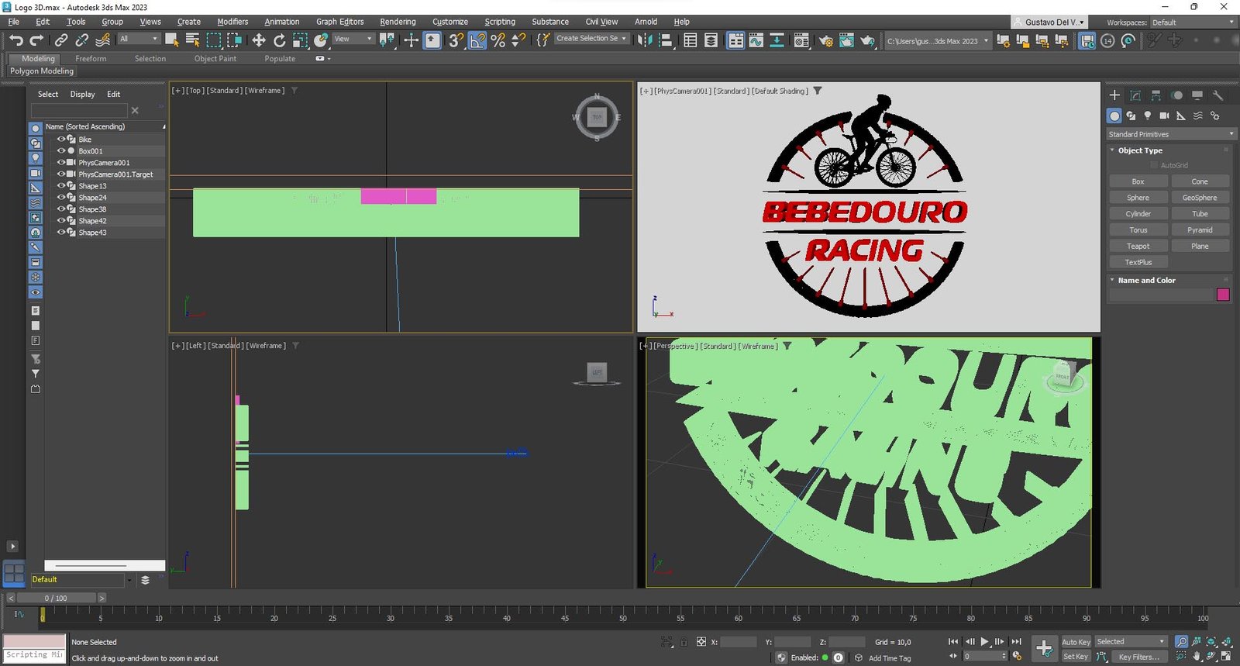Open the project path dropdown
1240x666 pixels.
point(938,41)
